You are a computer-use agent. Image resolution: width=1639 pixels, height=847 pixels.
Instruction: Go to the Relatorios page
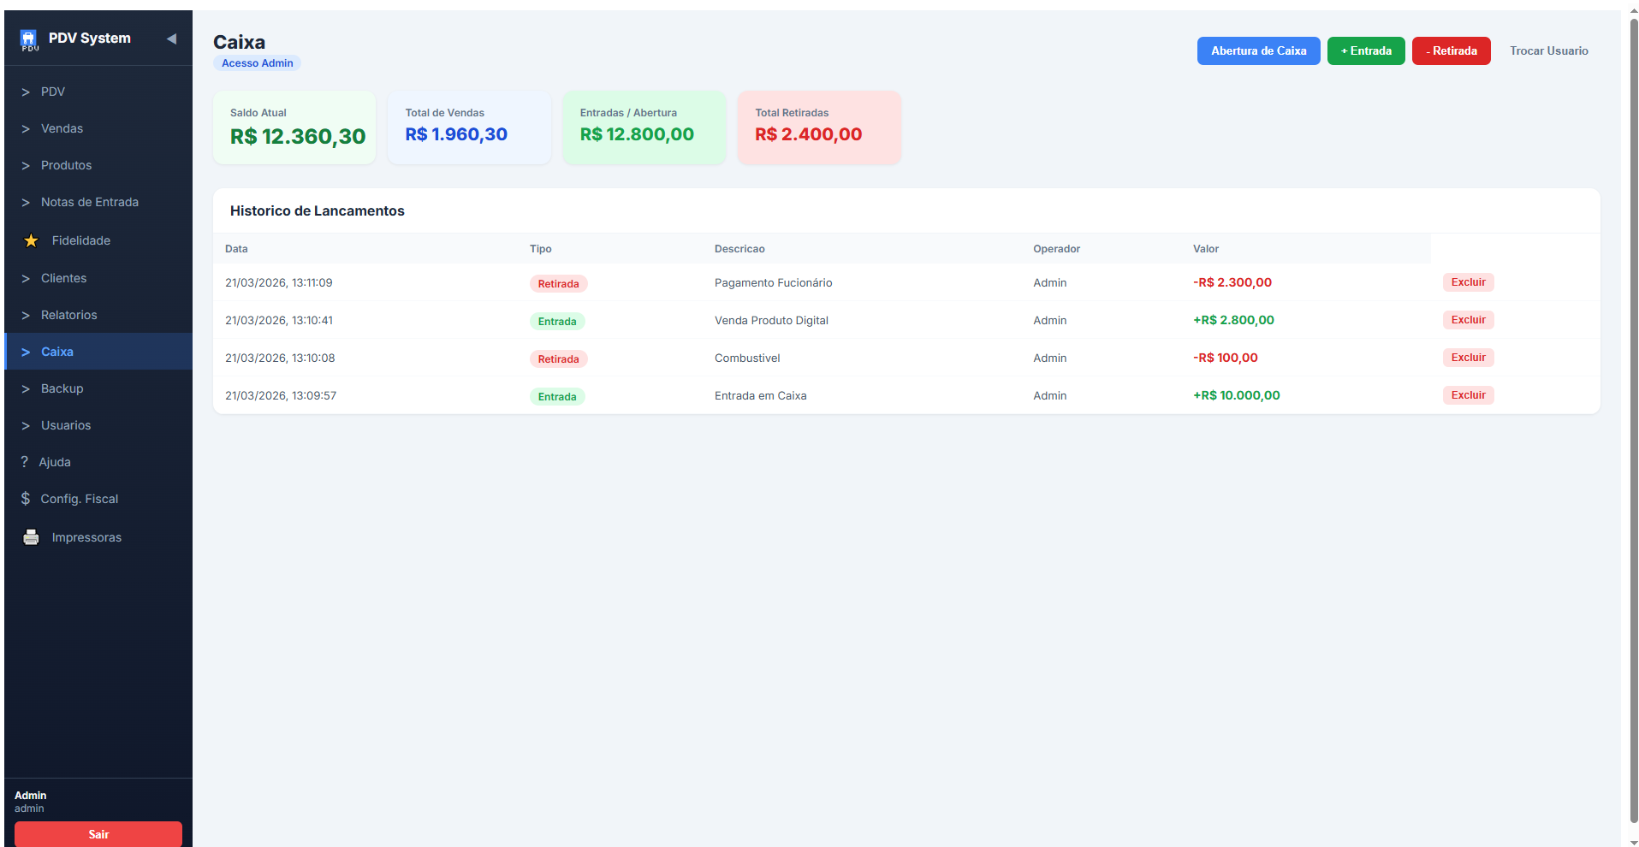tap(68, 315)
